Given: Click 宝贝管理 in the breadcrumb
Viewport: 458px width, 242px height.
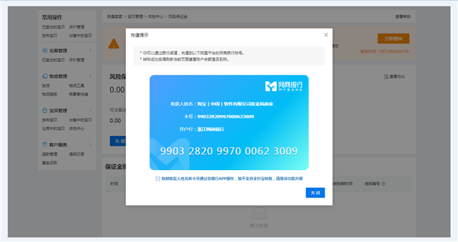Looking at the screenshot, I should 135,16.
